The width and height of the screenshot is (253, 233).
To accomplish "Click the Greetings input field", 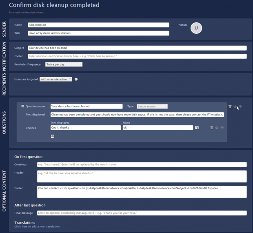I will [x=141, y=164].
